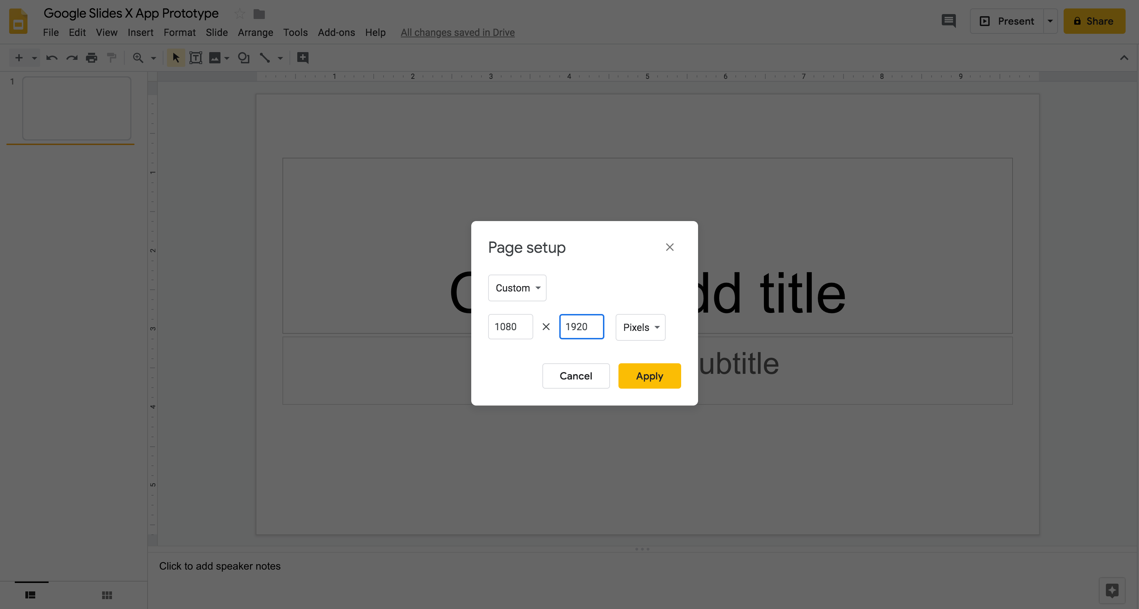The height and width of the screenshot is (609, 1139).
Task: Select slide 1 thumbnail in filmstrip
Action: 77,108
